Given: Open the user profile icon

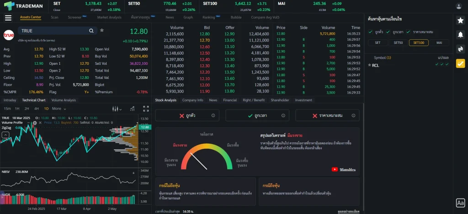Looking at the screenshot, I should 459,6.
